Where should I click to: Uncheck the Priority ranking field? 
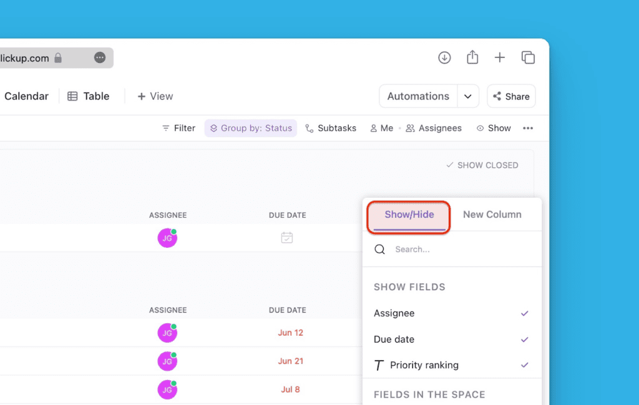point(525,365)
